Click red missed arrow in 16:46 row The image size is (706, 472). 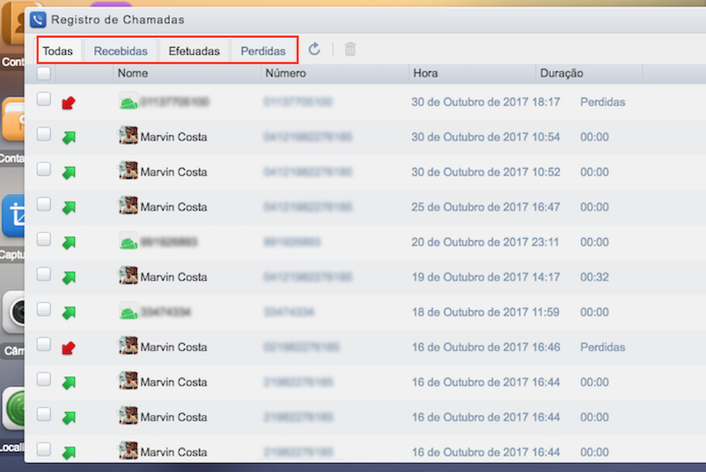click(68, 348)
